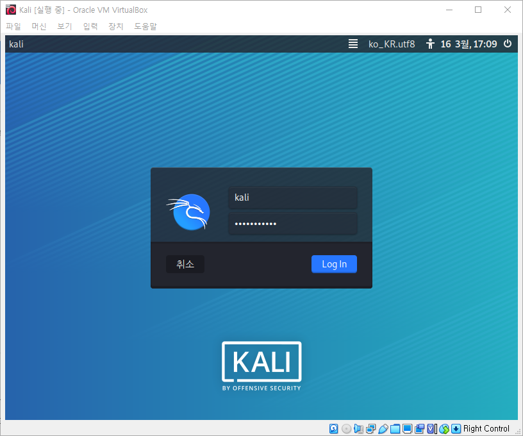523x436 pixels.
Task: Click the username field containing kali
Action: coord(292,197)
